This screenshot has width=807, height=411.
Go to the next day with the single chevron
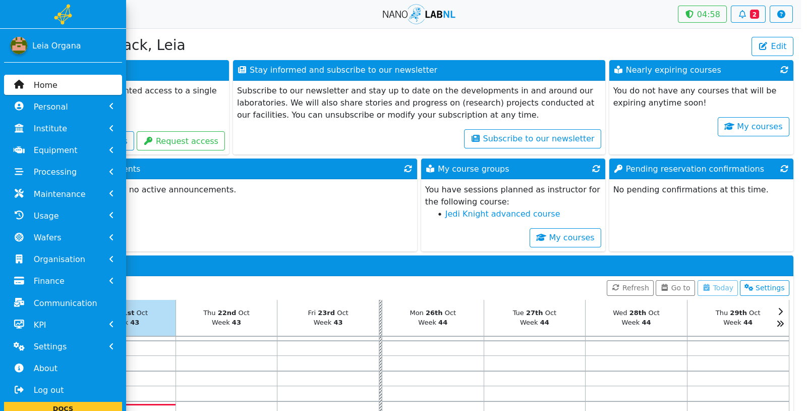coord(780,312)
